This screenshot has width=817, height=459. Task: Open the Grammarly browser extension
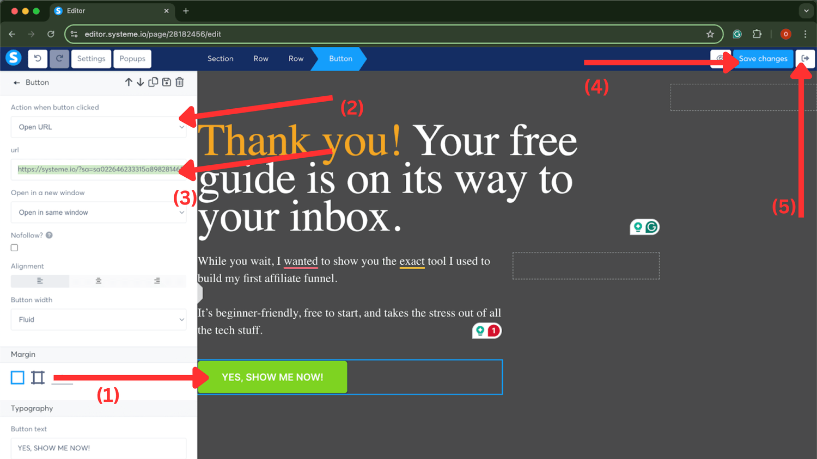(x=737, y=34)
